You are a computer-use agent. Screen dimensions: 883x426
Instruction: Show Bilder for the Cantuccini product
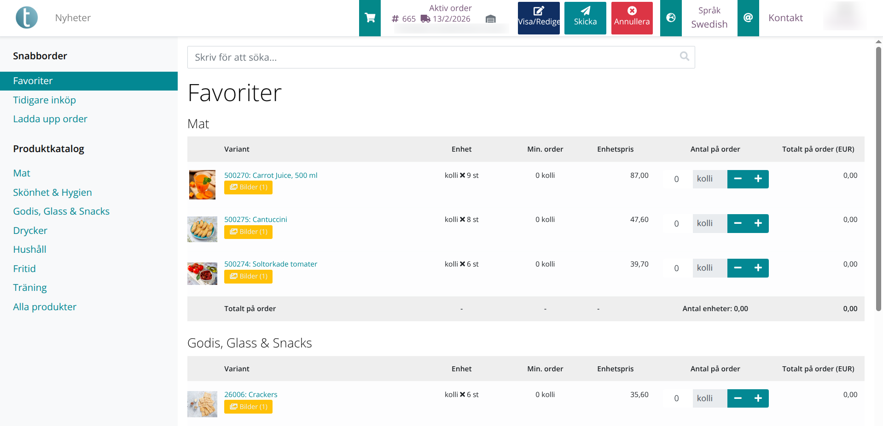point(248,232)
